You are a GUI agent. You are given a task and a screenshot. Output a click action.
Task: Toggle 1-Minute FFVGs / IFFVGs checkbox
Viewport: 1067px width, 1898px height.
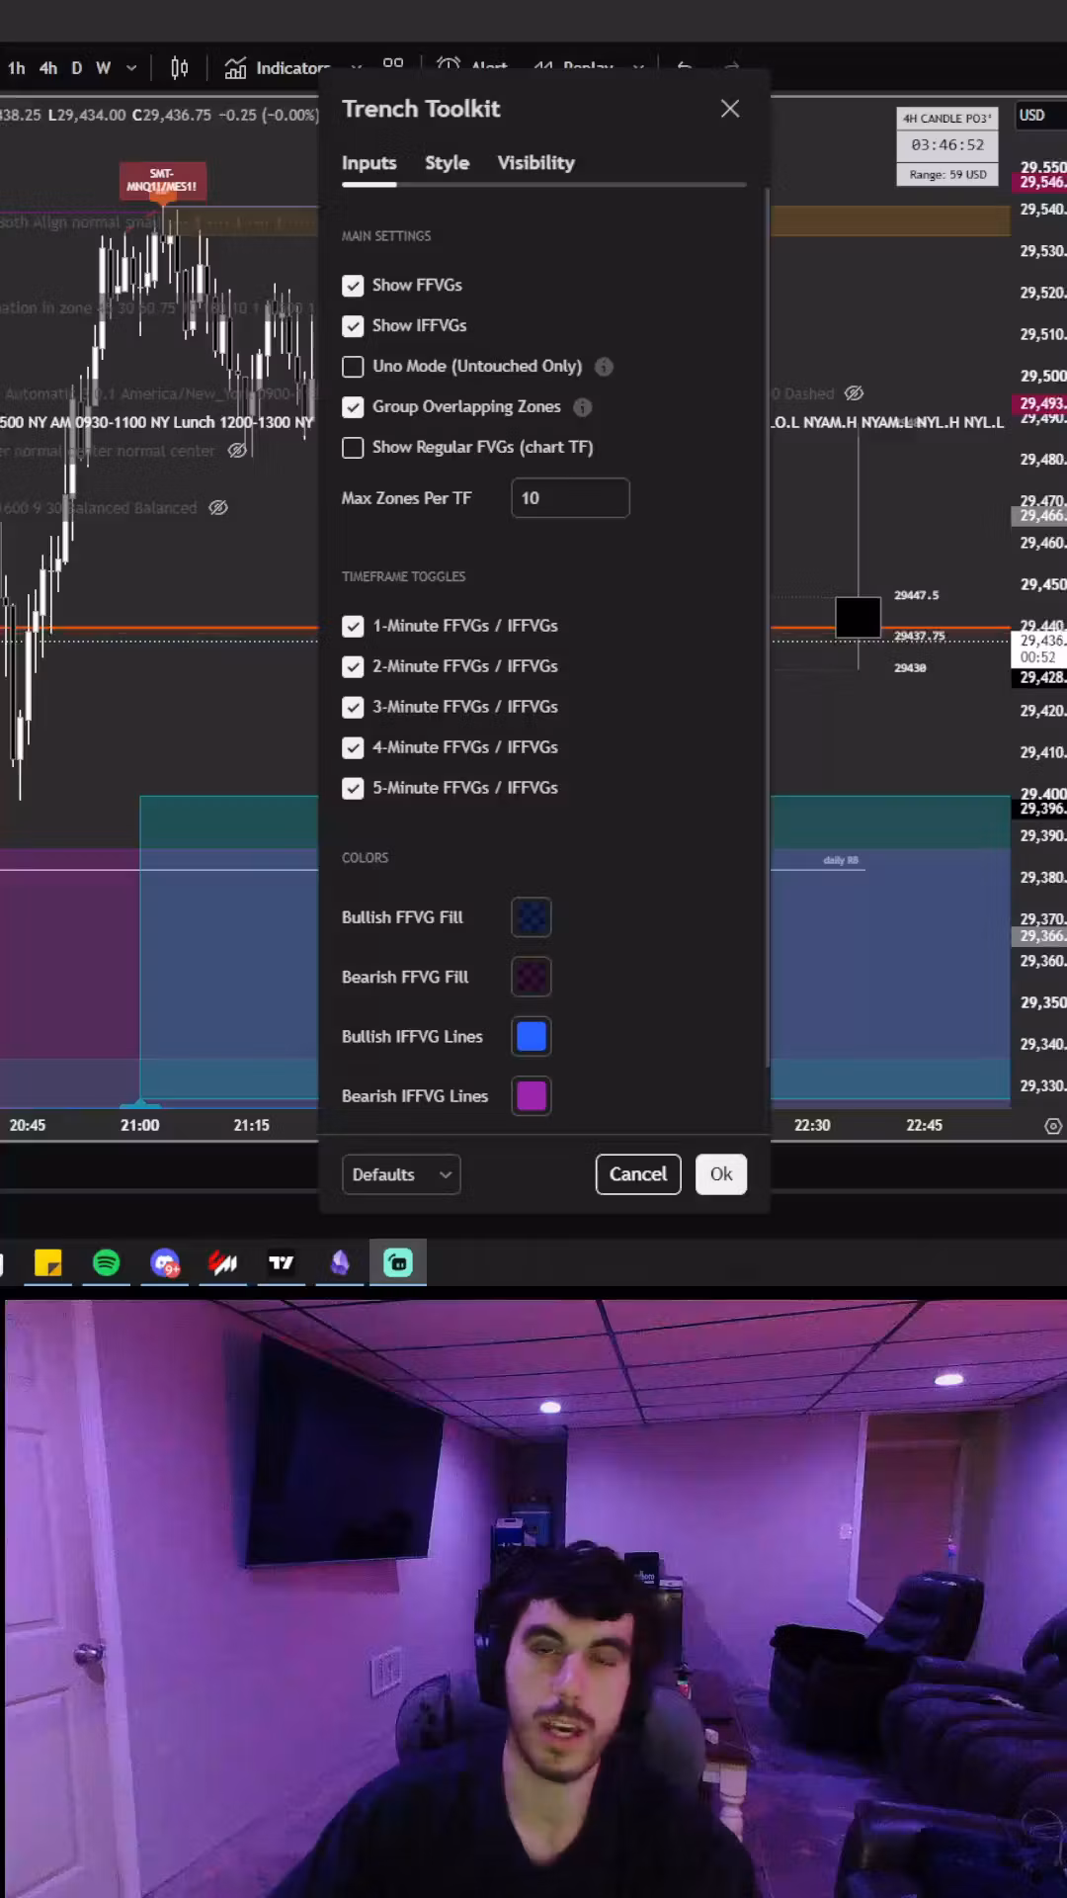click(353, 627)
